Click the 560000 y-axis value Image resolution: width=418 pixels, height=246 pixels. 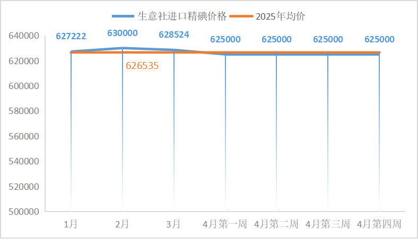pos(24,136)
